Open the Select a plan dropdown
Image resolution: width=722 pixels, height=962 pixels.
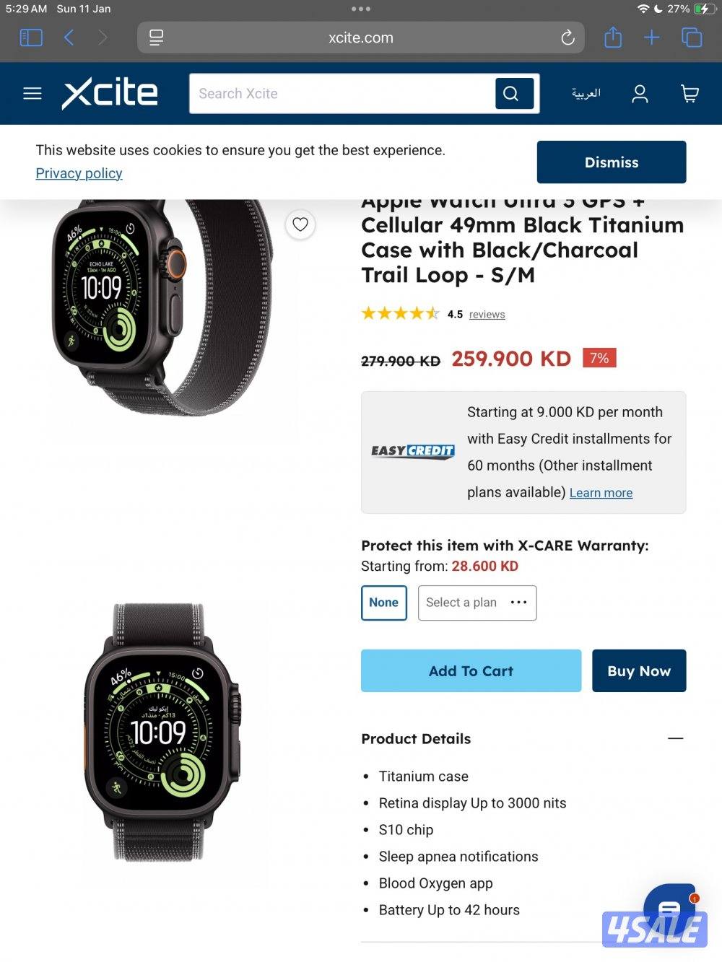477,603
